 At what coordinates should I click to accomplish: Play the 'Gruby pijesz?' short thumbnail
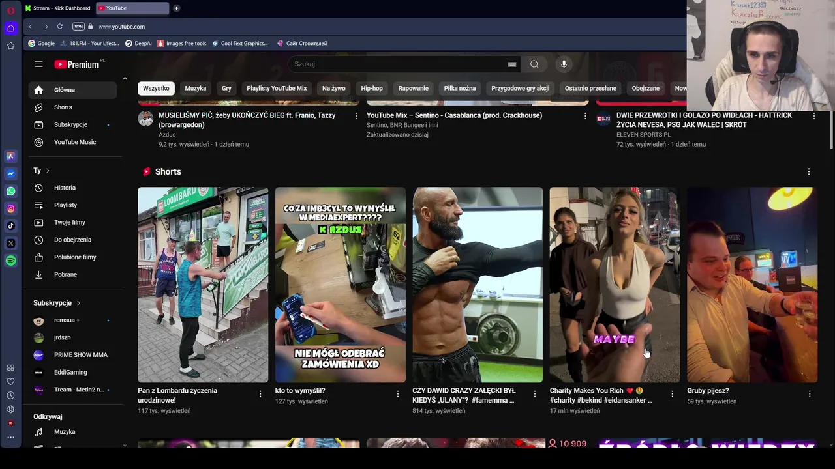click(752, 285)
